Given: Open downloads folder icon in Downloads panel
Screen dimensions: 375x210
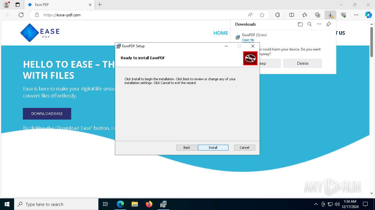Looking at the screenshot, I should 300,24.
